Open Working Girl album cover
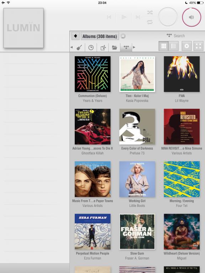The height and width of the screenshot is (273, 205). [x=137, y=179]
